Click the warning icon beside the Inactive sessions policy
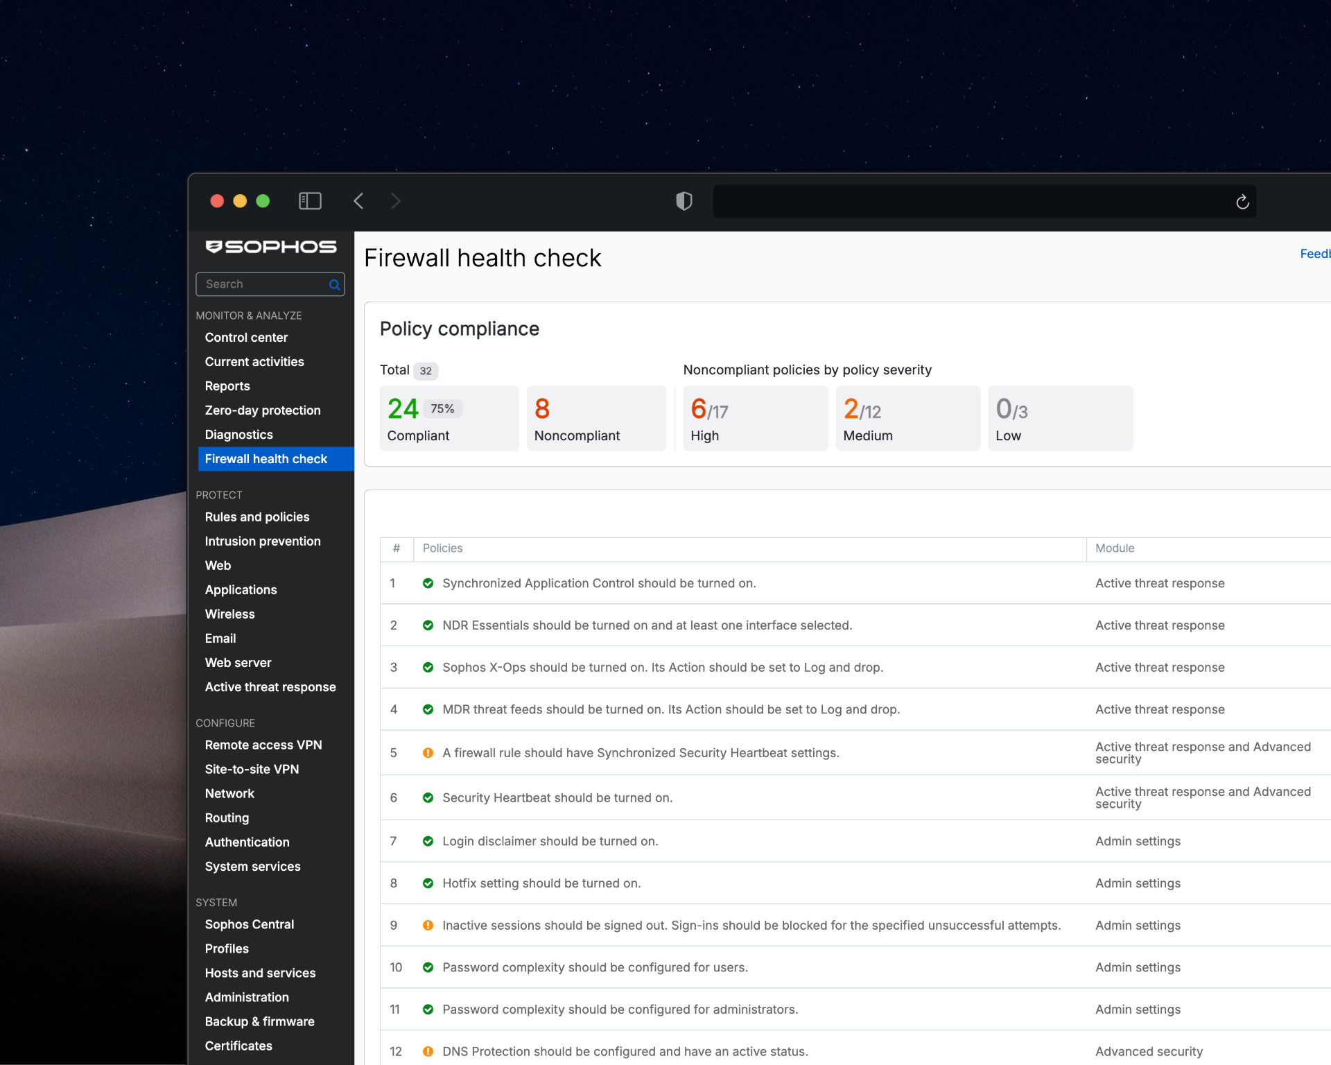 click(x=428, y=925)
